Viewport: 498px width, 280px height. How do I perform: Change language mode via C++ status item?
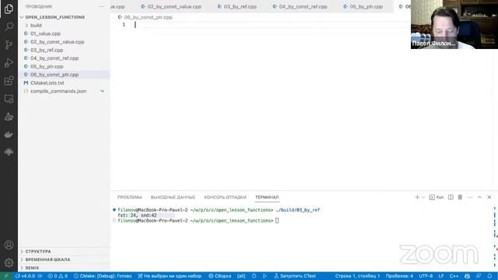pos(454,276)
